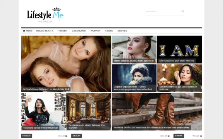This screenshot has height=139, width=223.
Task: Open the FREIZEIT menu item
Action: click(x=62, y=31)
